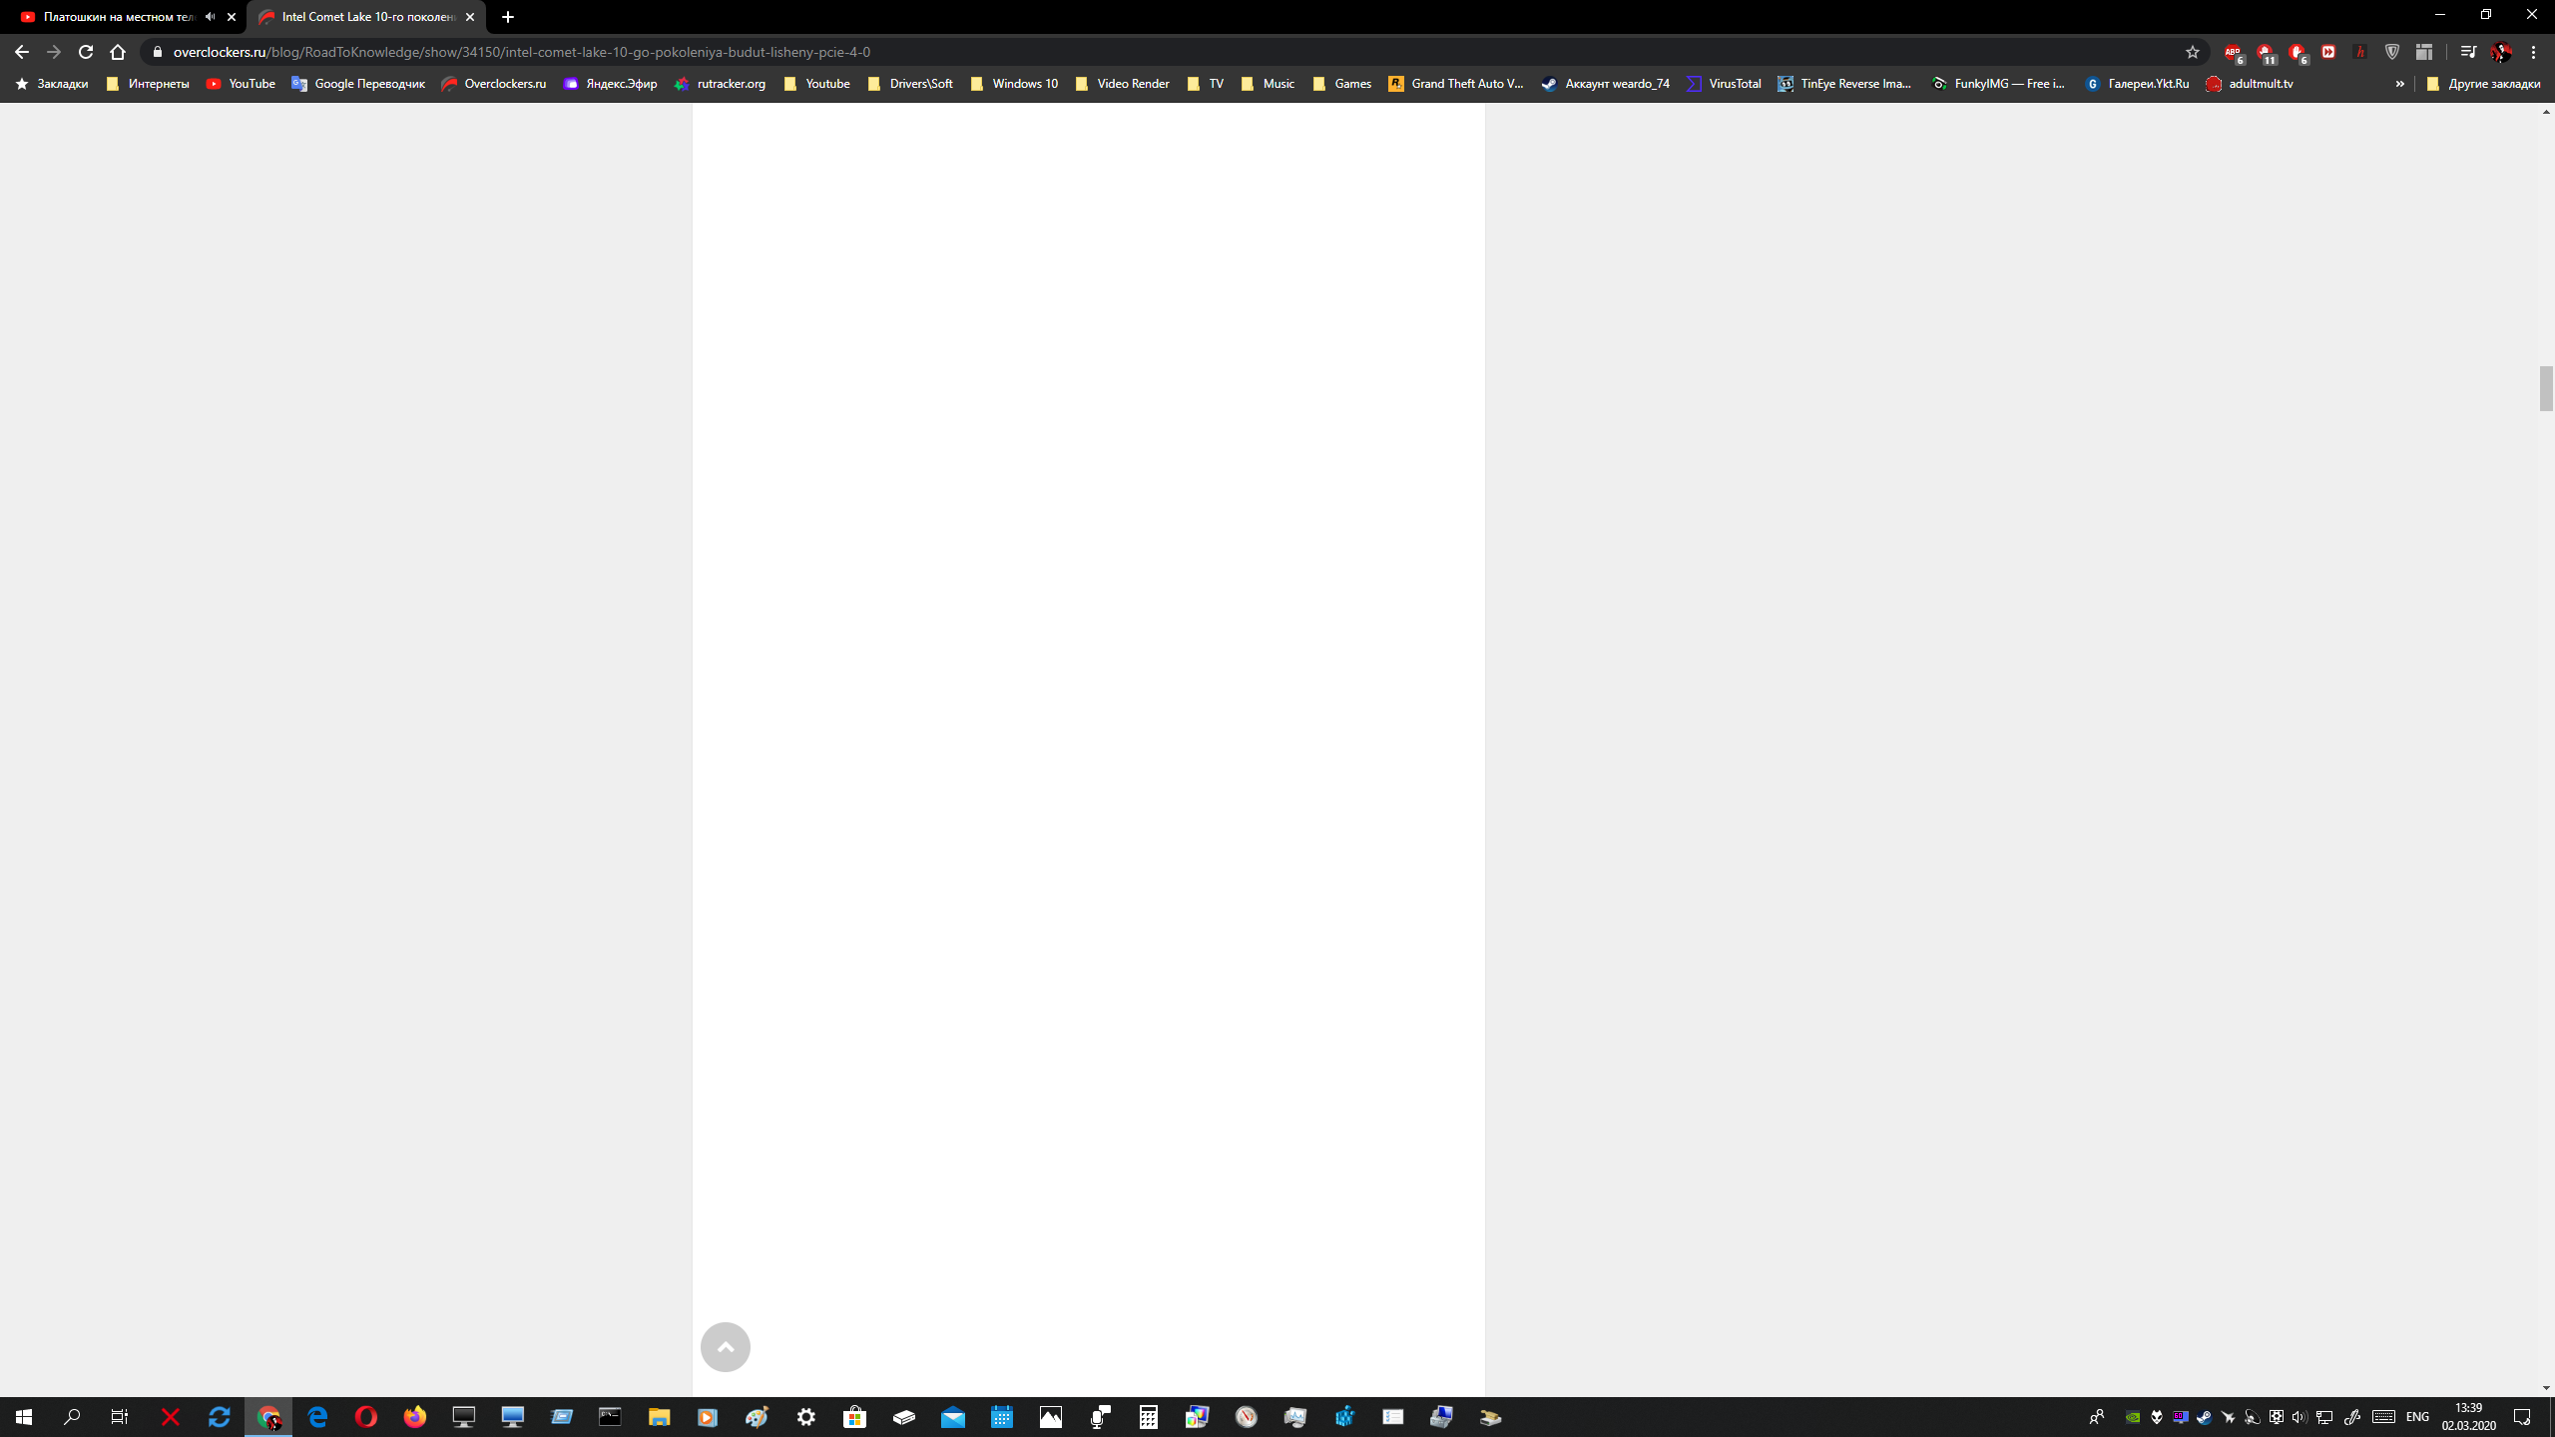Image resolution: width=2555 pixels, height=1437 pixels.
Task: Open the Calculator taskbar icon
Action: pyautogui.click(x=1149, y=1417)
